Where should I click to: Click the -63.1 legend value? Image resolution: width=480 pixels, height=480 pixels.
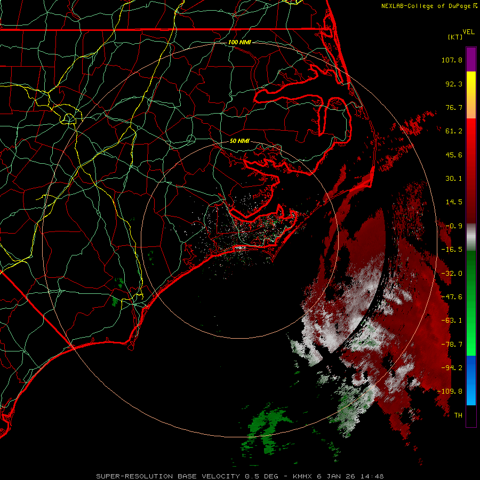tap(452, 321)
